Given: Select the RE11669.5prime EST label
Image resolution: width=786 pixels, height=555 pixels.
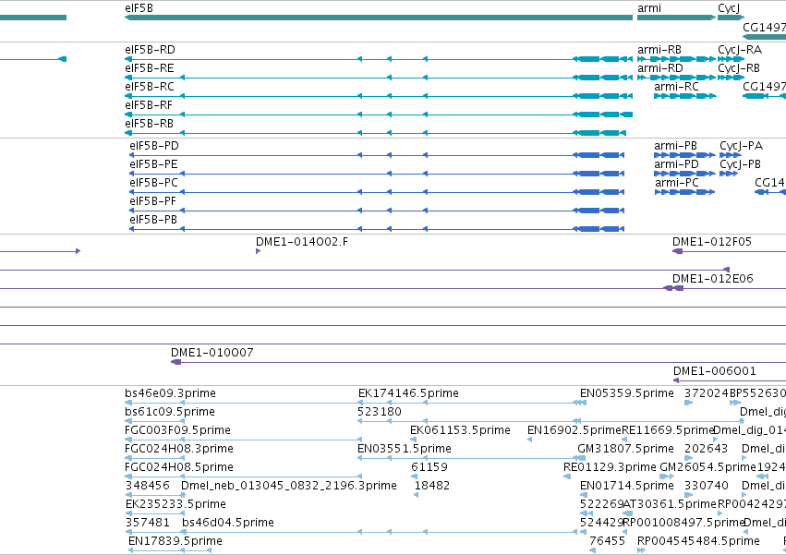Looking at the screenshot, I should [x=668, y=430].
